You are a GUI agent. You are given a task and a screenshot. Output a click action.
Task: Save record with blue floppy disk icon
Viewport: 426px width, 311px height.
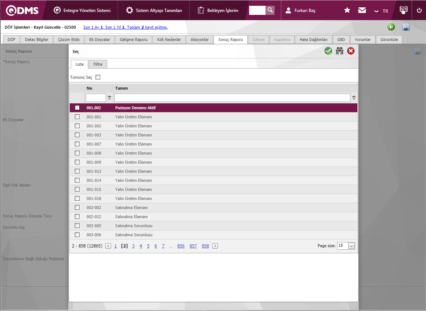click(406, 27)
